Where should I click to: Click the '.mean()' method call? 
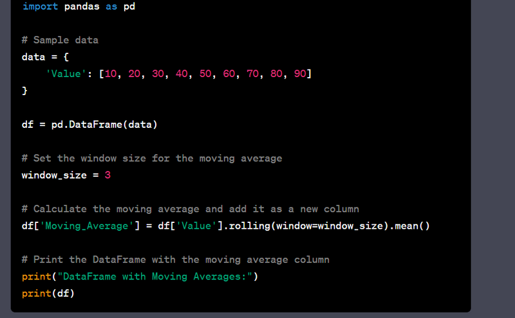406,225
